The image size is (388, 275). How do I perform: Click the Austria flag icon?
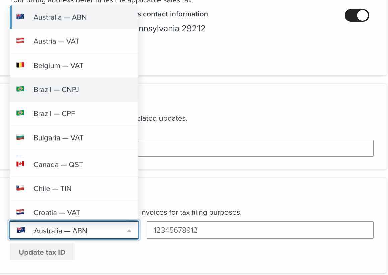point(20,41)
